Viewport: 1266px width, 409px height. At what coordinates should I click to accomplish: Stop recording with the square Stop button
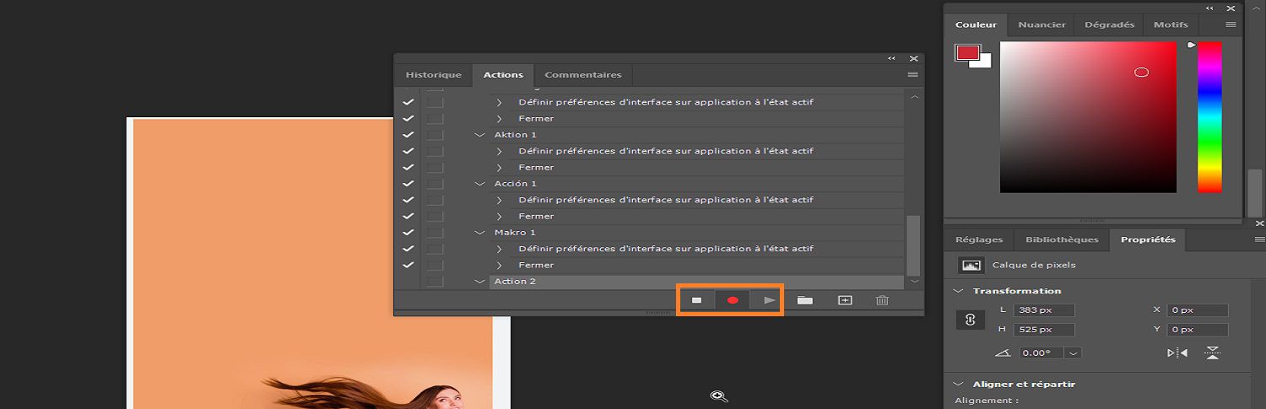[697, 300]
